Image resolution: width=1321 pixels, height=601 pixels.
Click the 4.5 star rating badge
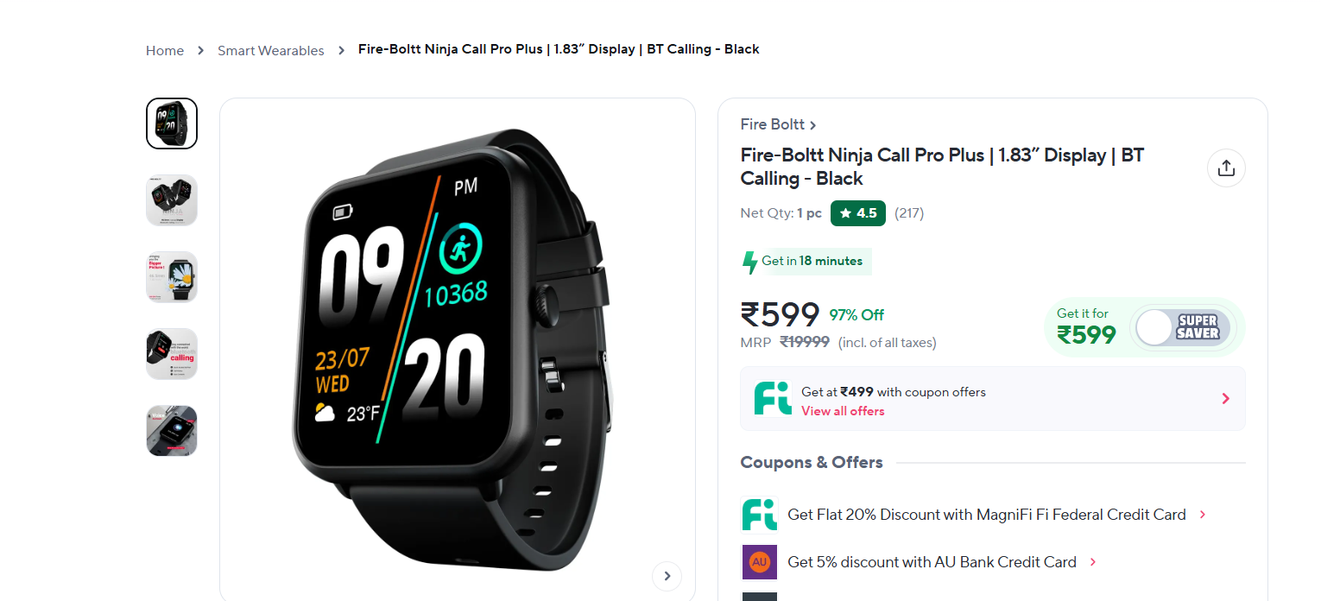[x=857, y=213]
